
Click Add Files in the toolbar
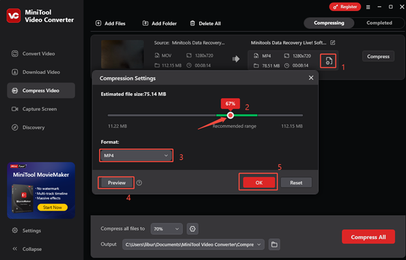click(111, 23)
